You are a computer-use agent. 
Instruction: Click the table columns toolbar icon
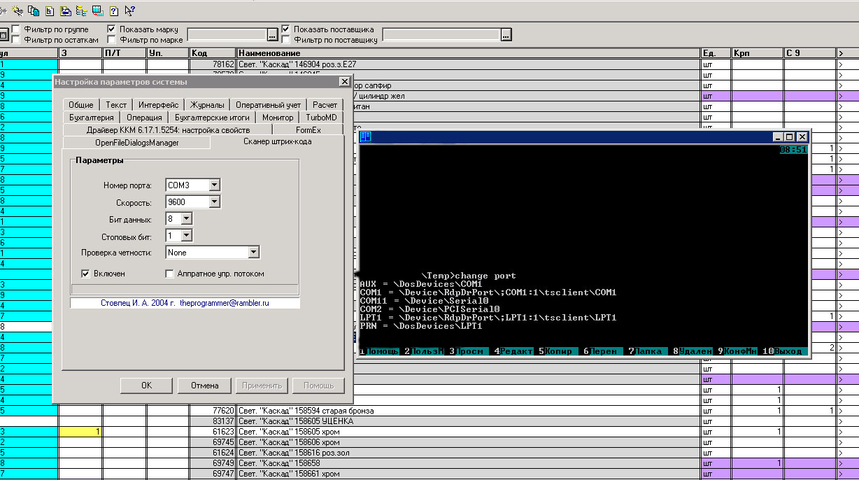pos(97,10)
